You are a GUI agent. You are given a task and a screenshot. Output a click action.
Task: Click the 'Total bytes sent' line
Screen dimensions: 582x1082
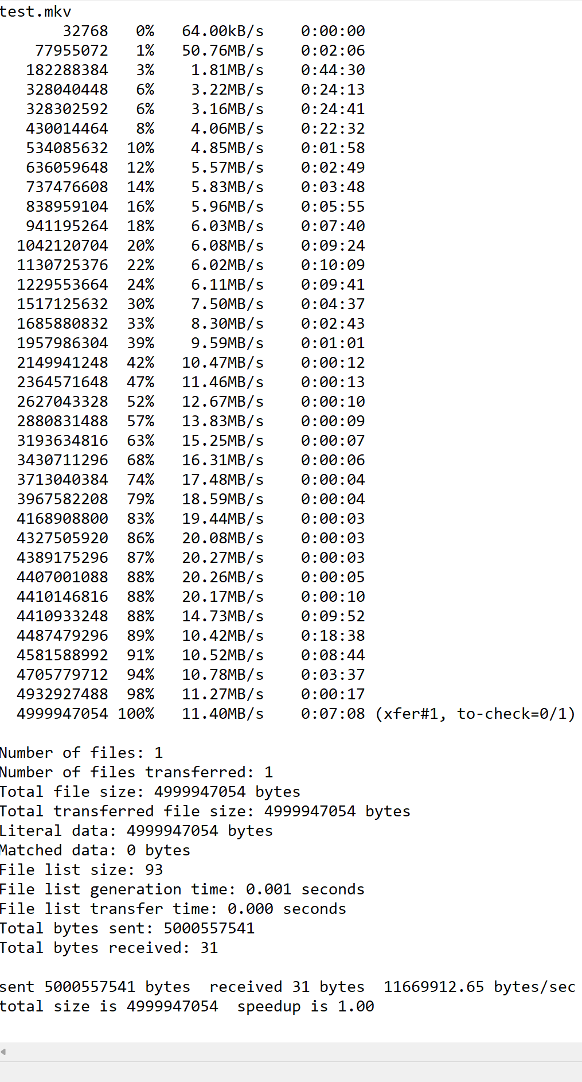tap(127, 928)
